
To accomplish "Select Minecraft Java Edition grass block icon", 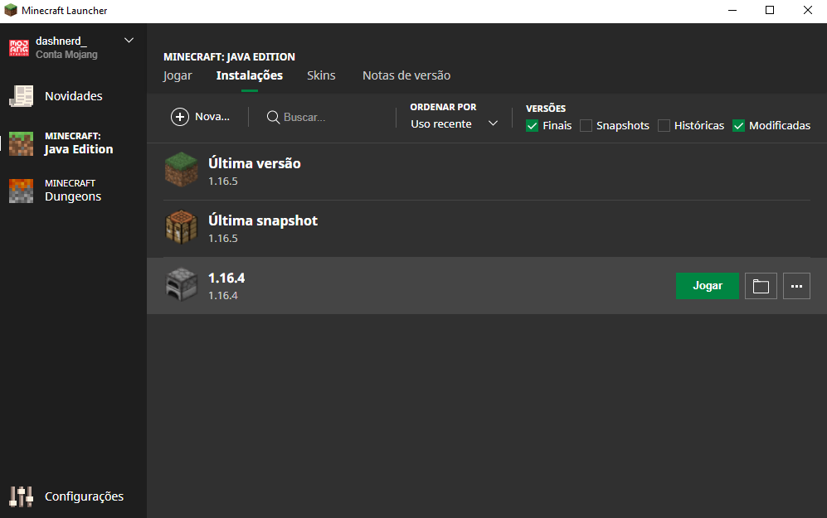I will [x=21, y=143].
